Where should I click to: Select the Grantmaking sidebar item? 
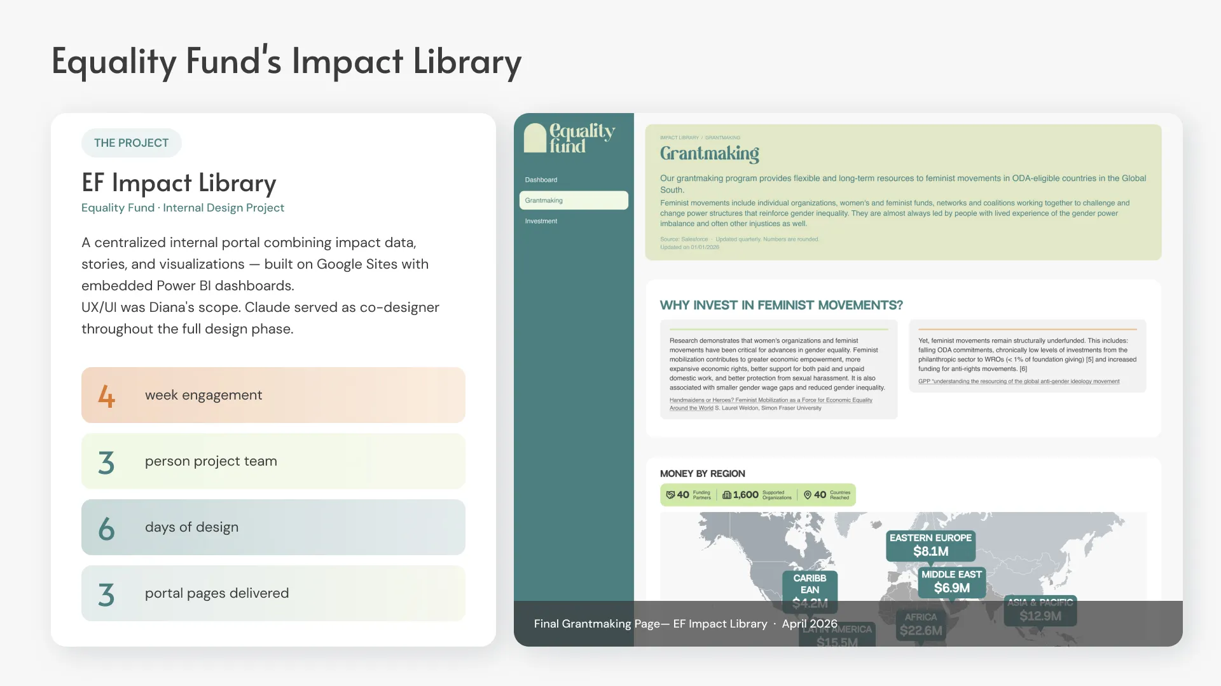(574, 200)
